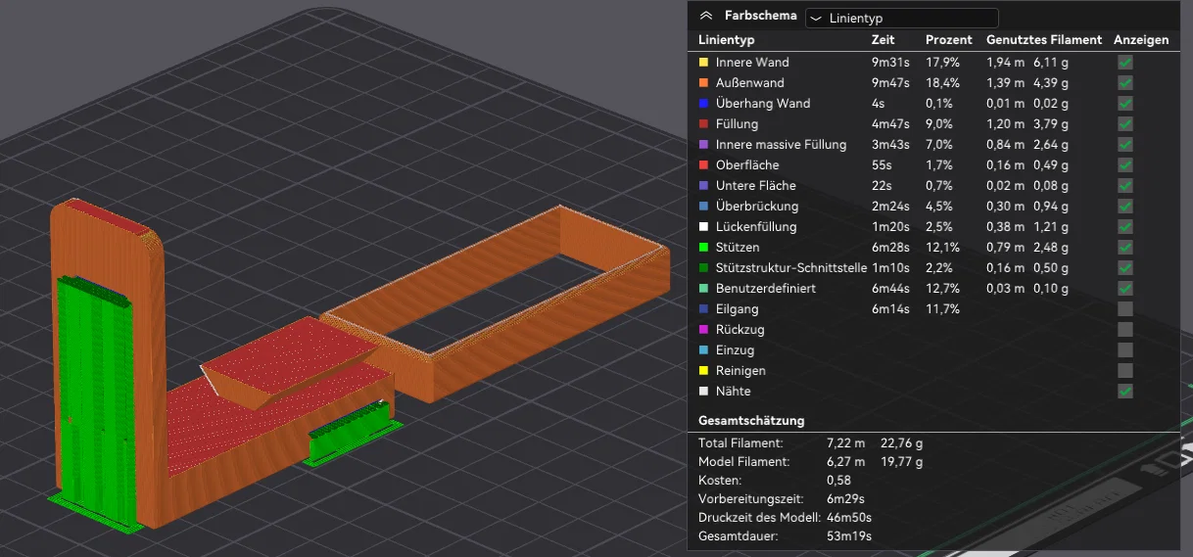The image size is (1193, 557).
Task: Enable the Einzug display checkbox
Action: pos(1125,349)
